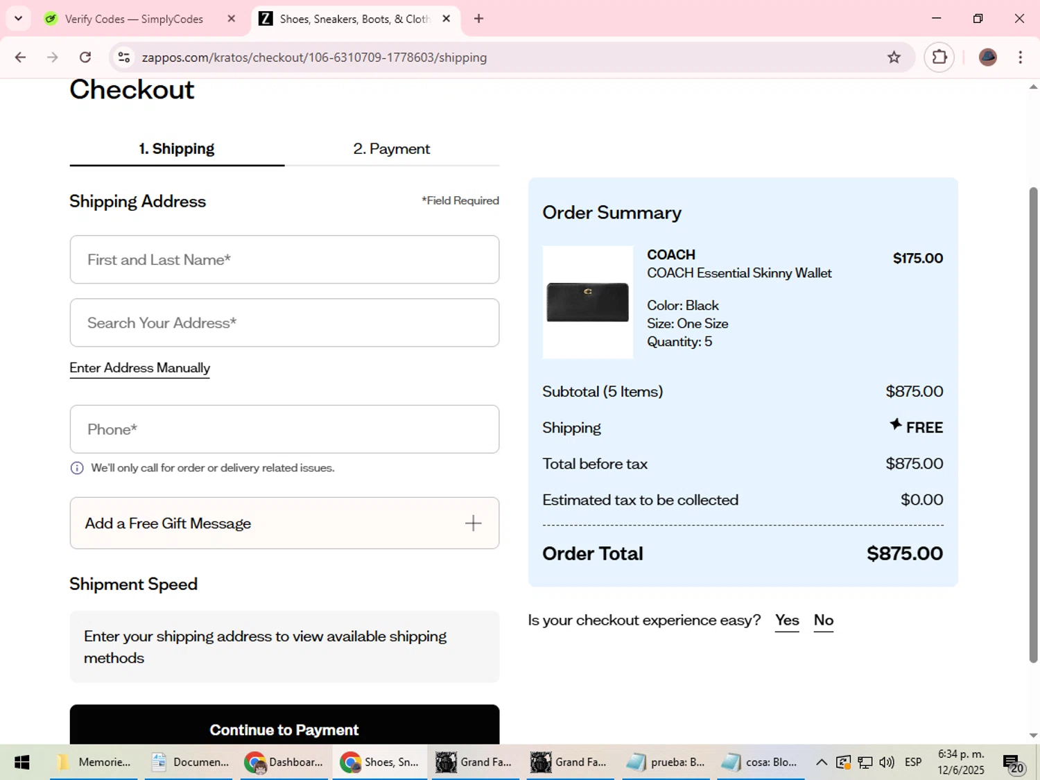
Task: Open the tab search dropdown arrow
Action: pos(19,19)
